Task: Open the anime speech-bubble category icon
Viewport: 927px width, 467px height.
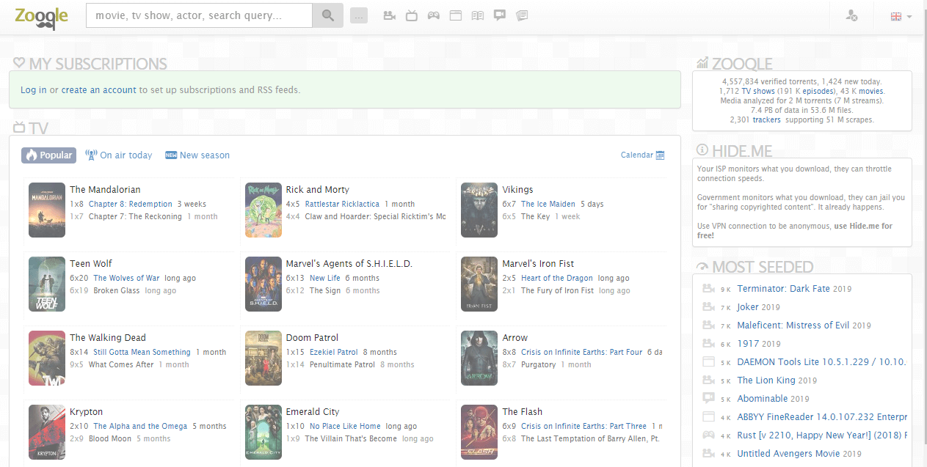Action: point(500,15)
